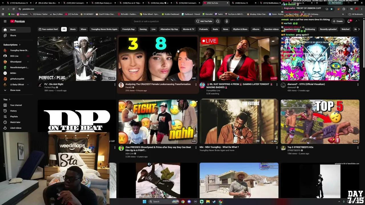Select the Reaction videos chip
The image size is (365, 205).
click(x=271, y=29)
